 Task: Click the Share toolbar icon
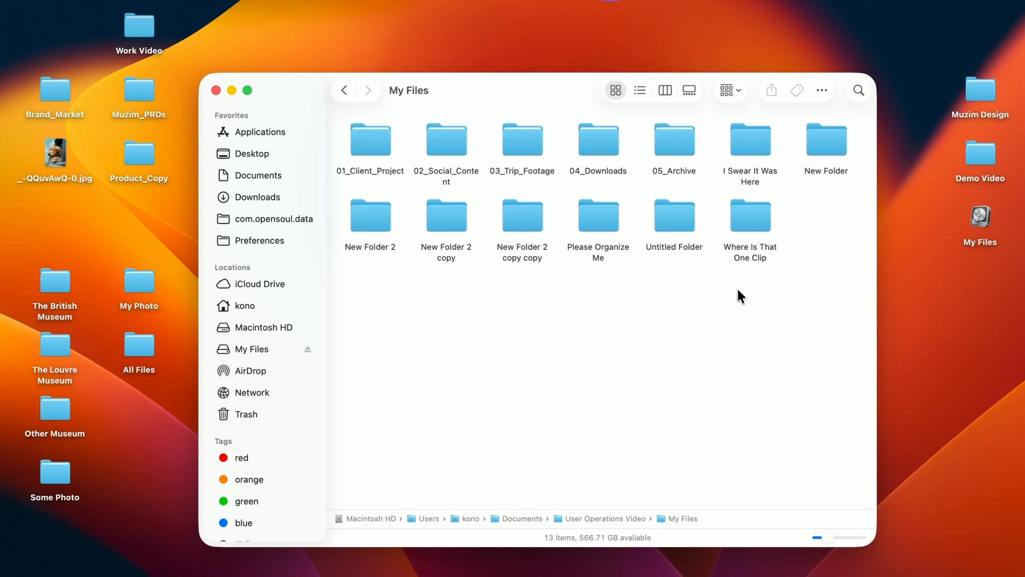point(771,90)
